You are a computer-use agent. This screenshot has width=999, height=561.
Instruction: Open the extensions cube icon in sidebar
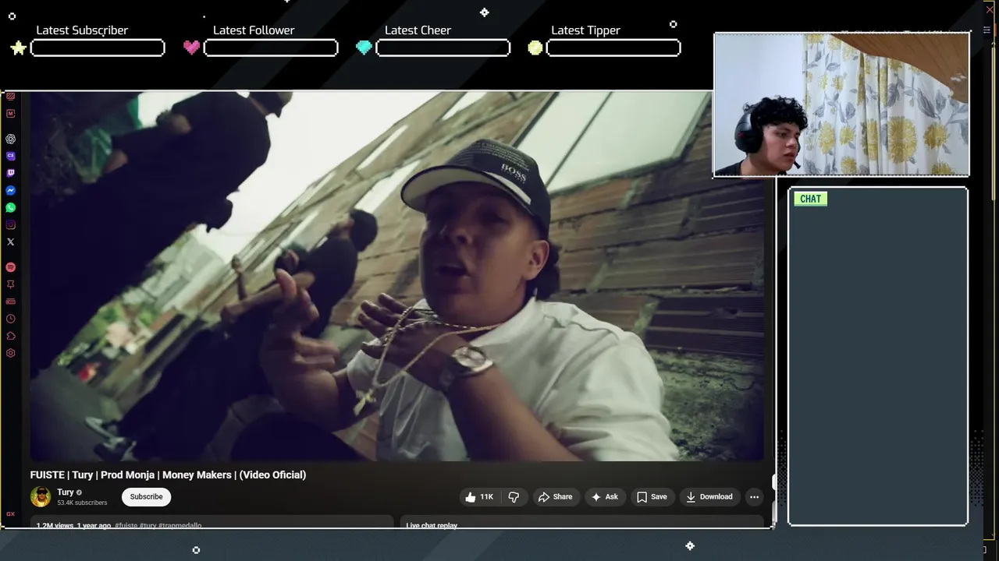[x=10, y=336]
